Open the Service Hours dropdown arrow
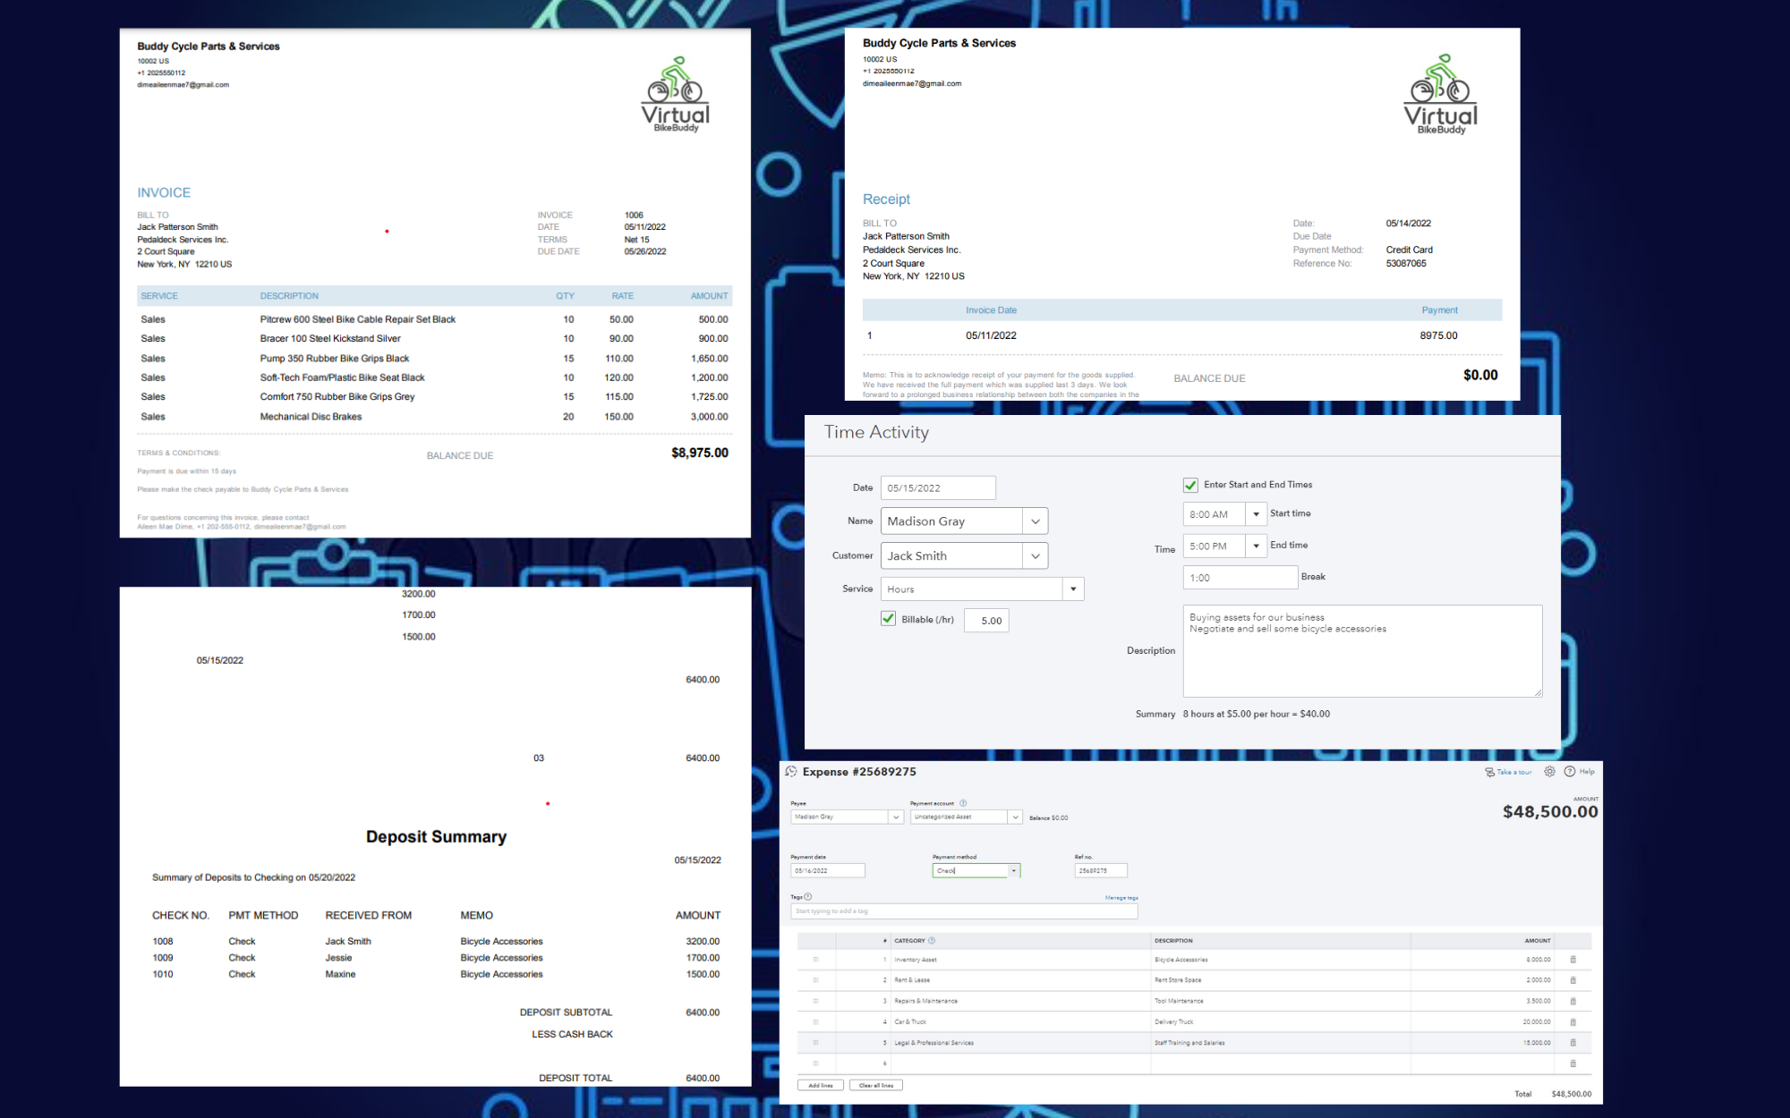This screenshot has height=1118, width=1790. [1073, 589]
